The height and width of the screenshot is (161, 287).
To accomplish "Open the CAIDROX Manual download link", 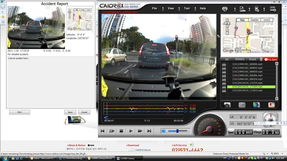I will pyautogui.click(x=143, y=150).
